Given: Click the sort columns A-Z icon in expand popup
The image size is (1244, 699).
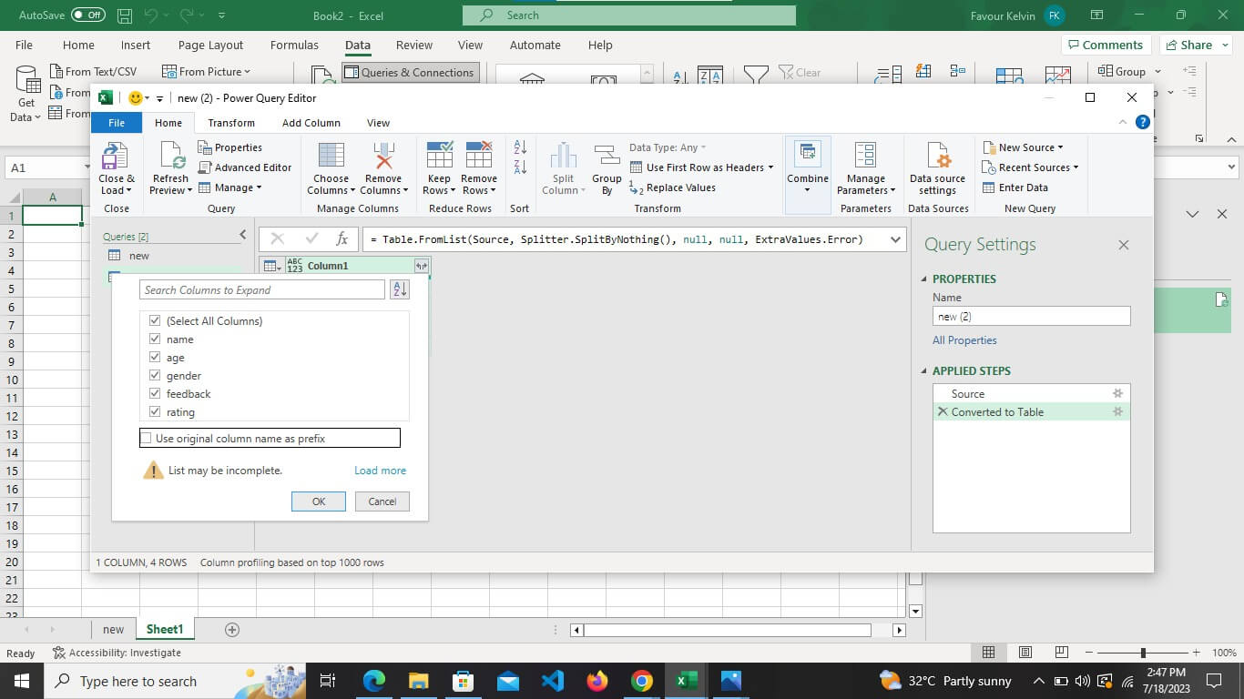Looking at the screenshot, I should [x=399, y=289].
